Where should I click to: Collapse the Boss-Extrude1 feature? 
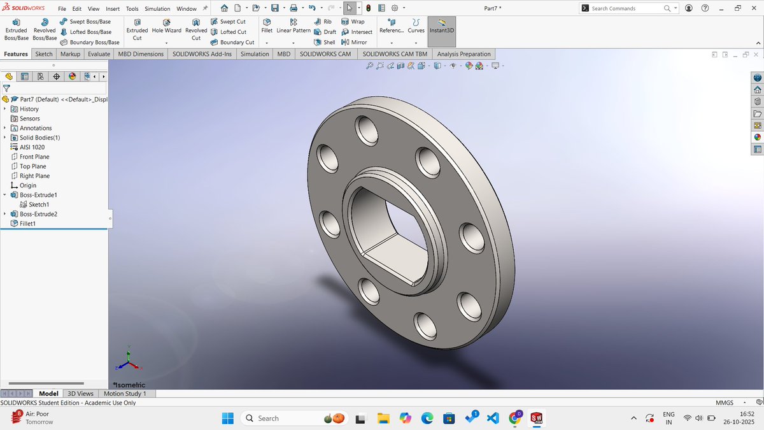4,195
